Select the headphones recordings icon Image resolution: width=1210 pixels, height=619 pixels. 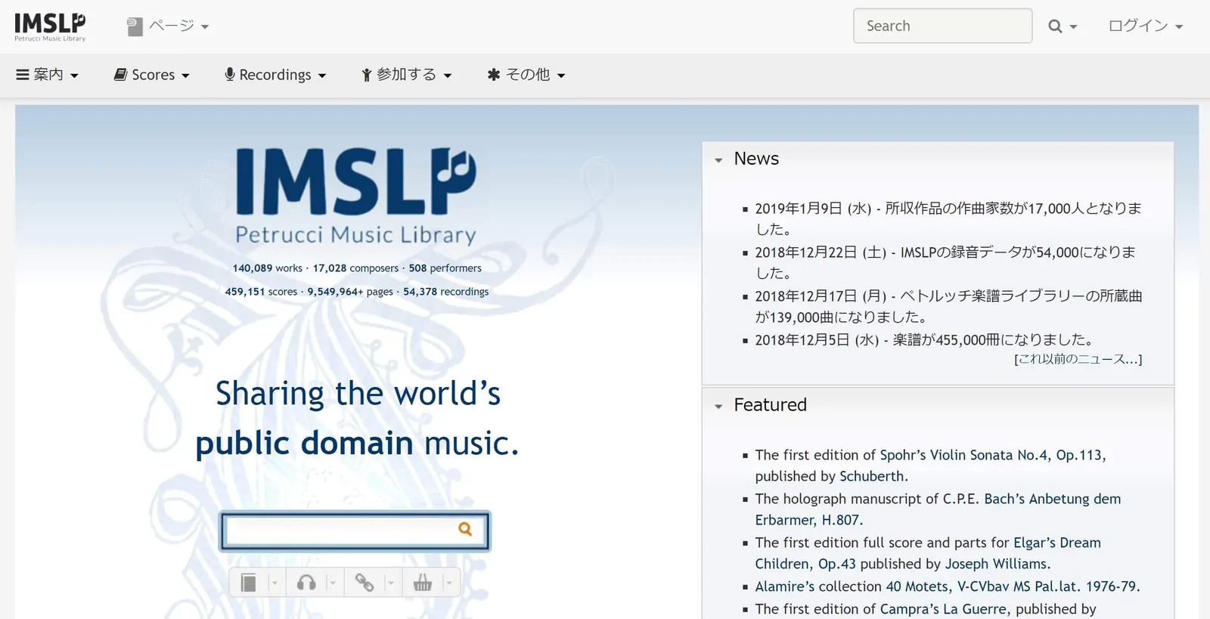306,583
